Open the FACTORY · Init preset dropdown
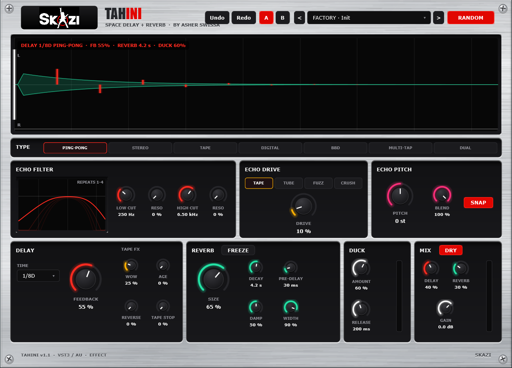This screenshot has width=512, height=368. click(369, 18)
